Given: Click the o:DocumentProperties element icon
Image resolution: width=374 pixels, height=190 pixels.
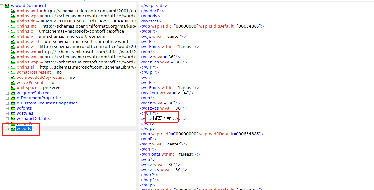Looking at the screenshot, I should click(x=13, y=98).
